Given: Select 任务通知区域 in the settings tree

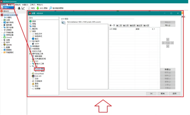Looking at the screenshot, I should click(40, 59).
